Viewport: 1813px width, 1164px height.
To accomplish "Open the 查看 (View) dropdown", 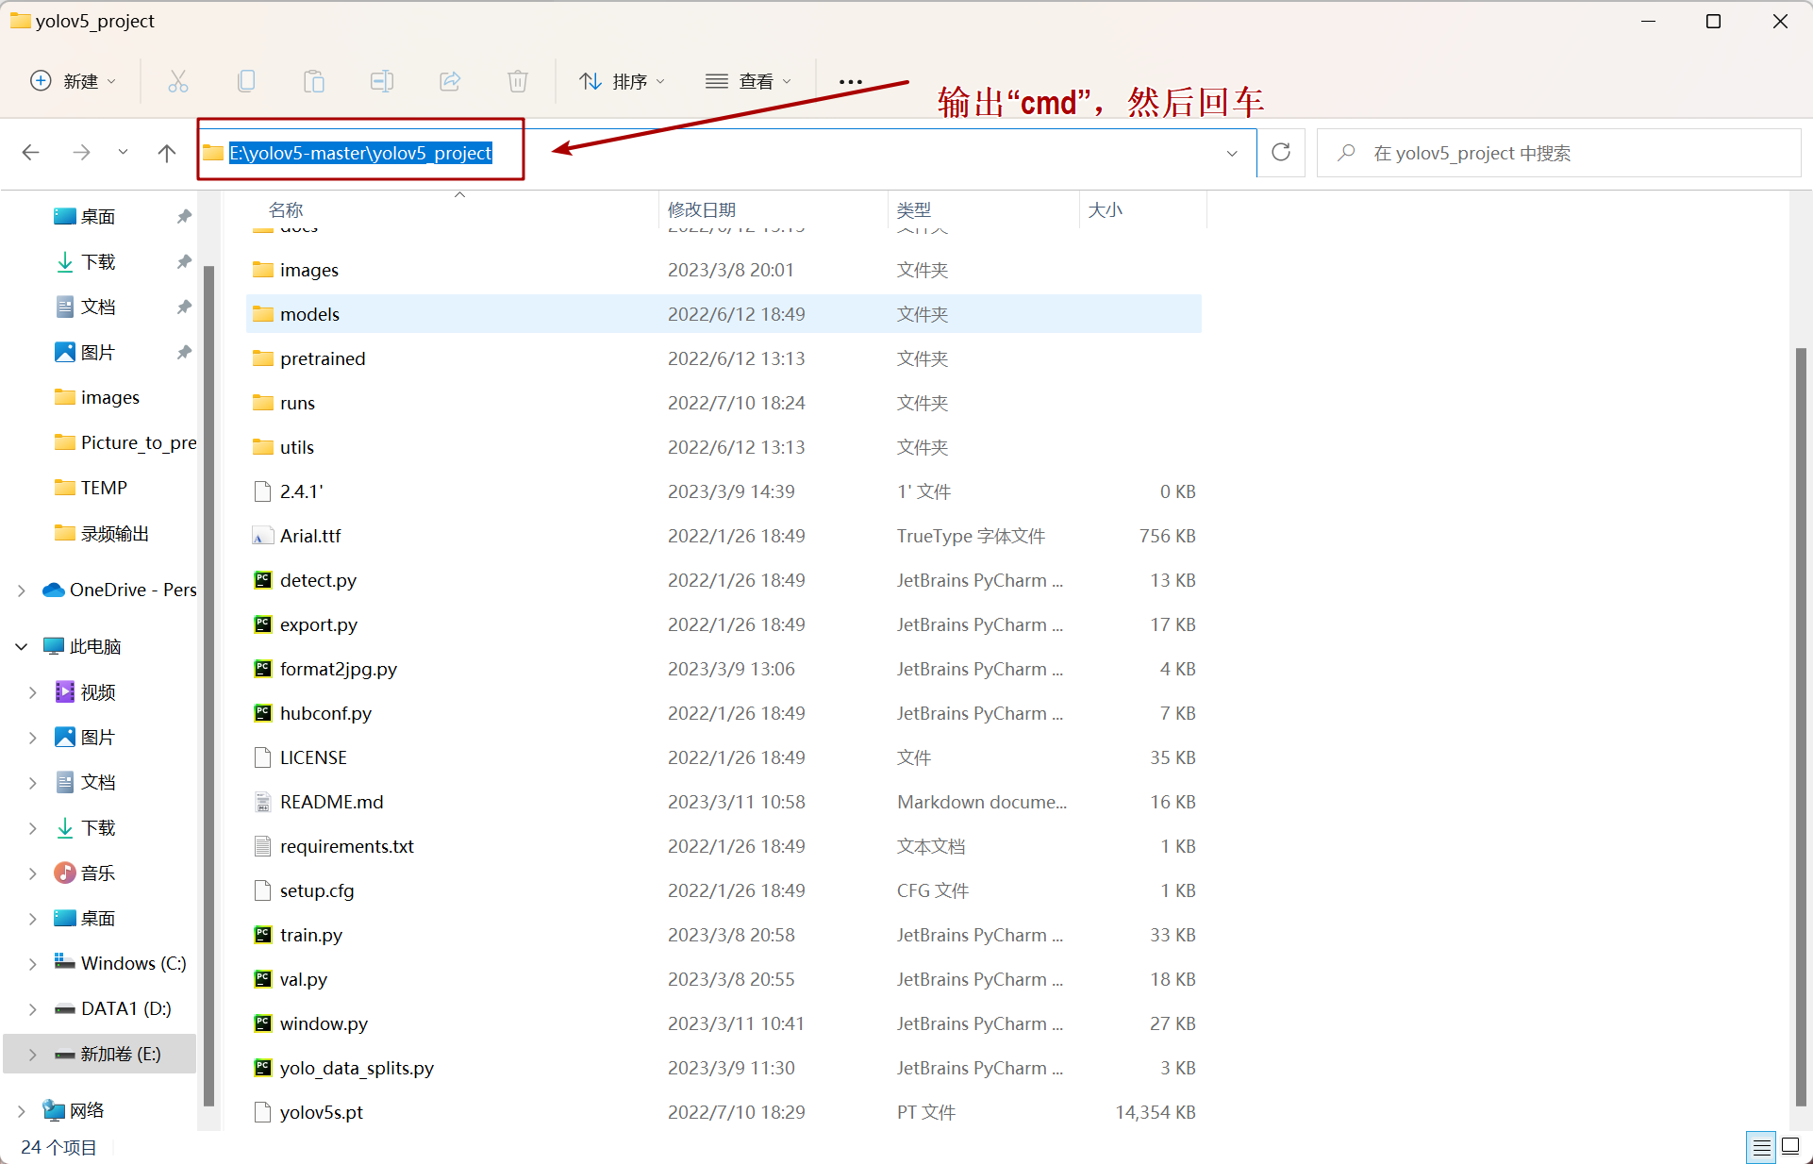I will [749, 81].
